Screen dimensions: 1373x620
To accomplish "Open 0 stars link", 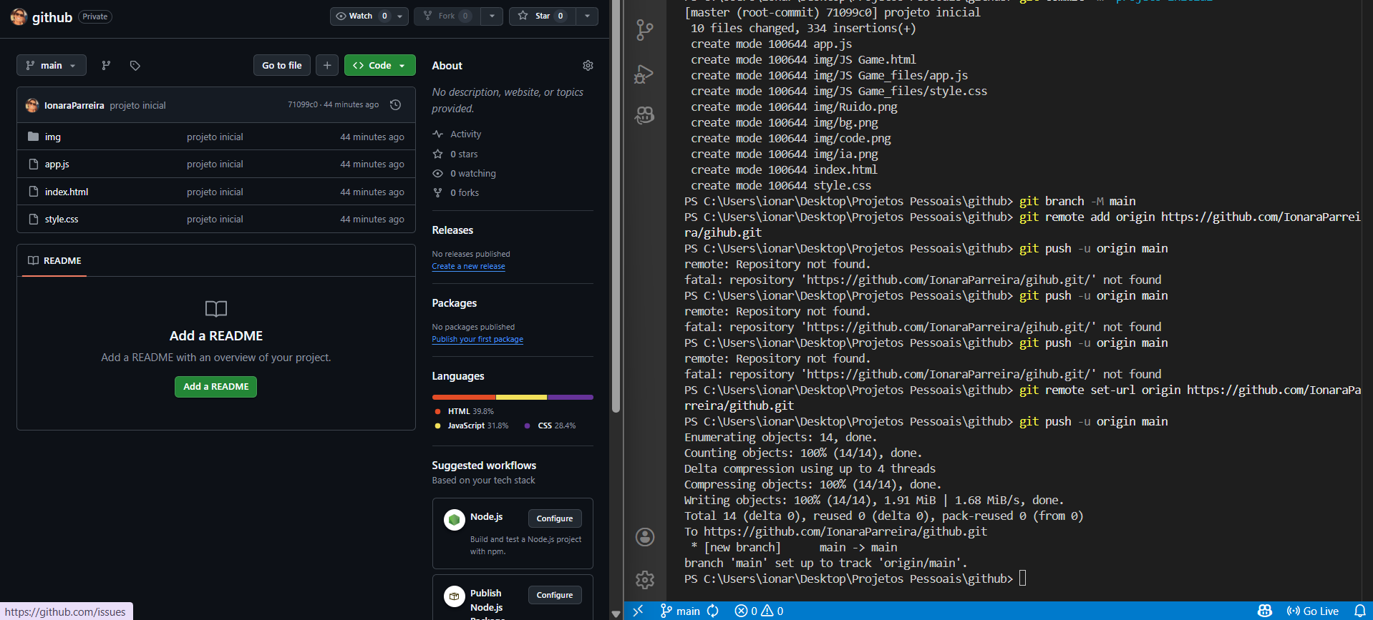I will 455,154.
